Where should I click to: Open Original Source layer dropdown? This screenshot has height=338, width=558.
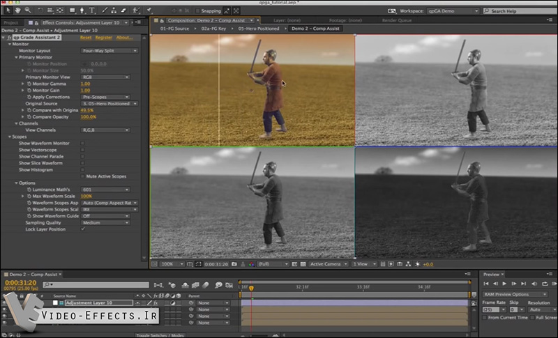point(110,104)
